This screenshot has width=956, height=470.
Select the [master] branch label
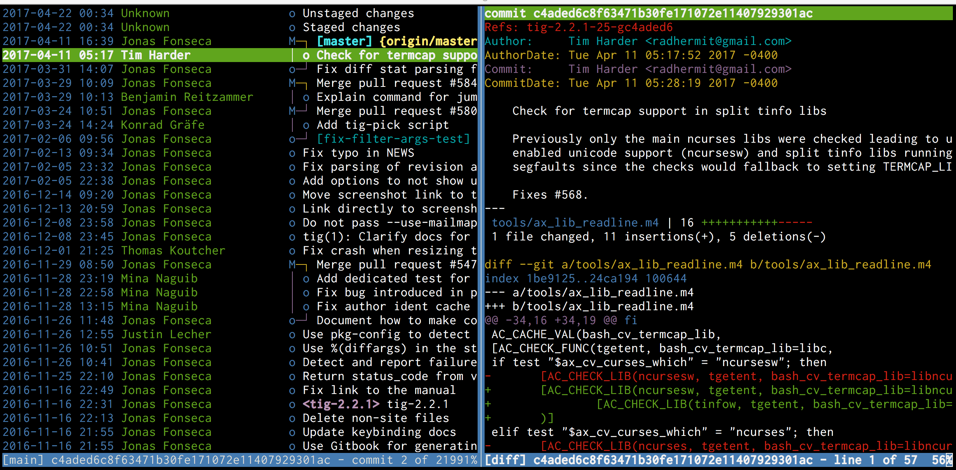(344, 41)
